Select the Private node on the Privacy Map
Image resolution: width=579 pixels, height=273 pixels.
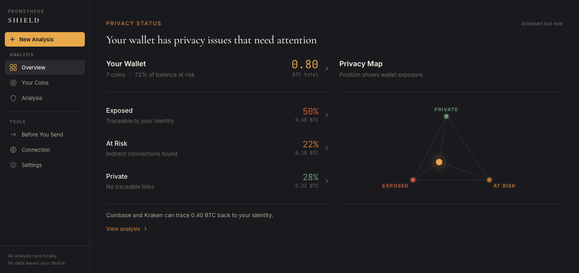(x=446, y=116)
